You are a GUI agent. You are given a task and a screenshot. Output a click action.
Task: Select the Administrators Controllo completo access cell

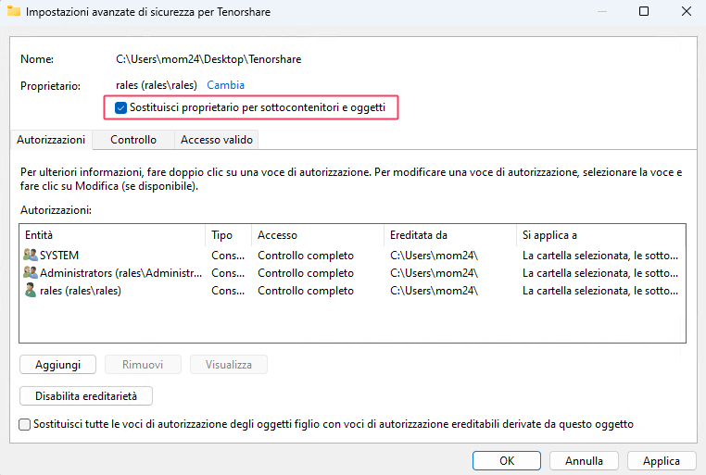click(306, 273)
